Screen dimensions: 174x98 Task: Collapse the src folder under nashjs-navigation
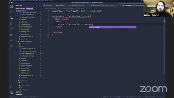click(x=22, y=46)
